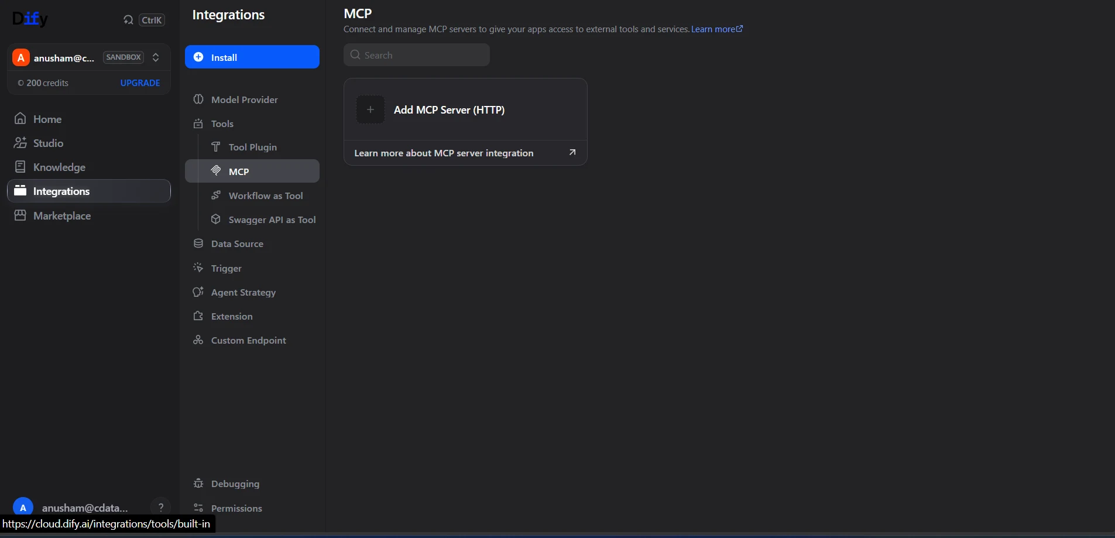
Task: Open the Data Source page
Action: (x=252, y=244)
